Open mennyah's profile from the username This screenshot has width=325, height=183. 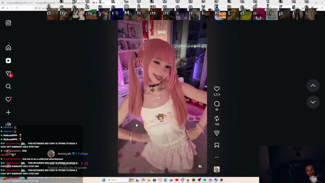pos(64,154)
